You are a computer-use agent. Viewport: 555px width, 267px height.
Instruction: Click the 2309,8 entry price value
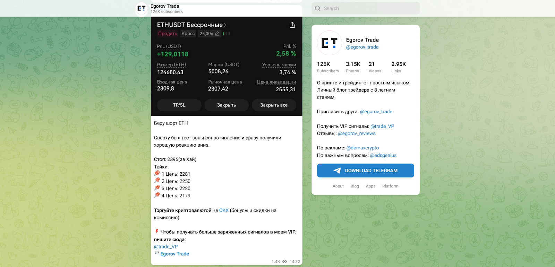(x=165, y=89)
